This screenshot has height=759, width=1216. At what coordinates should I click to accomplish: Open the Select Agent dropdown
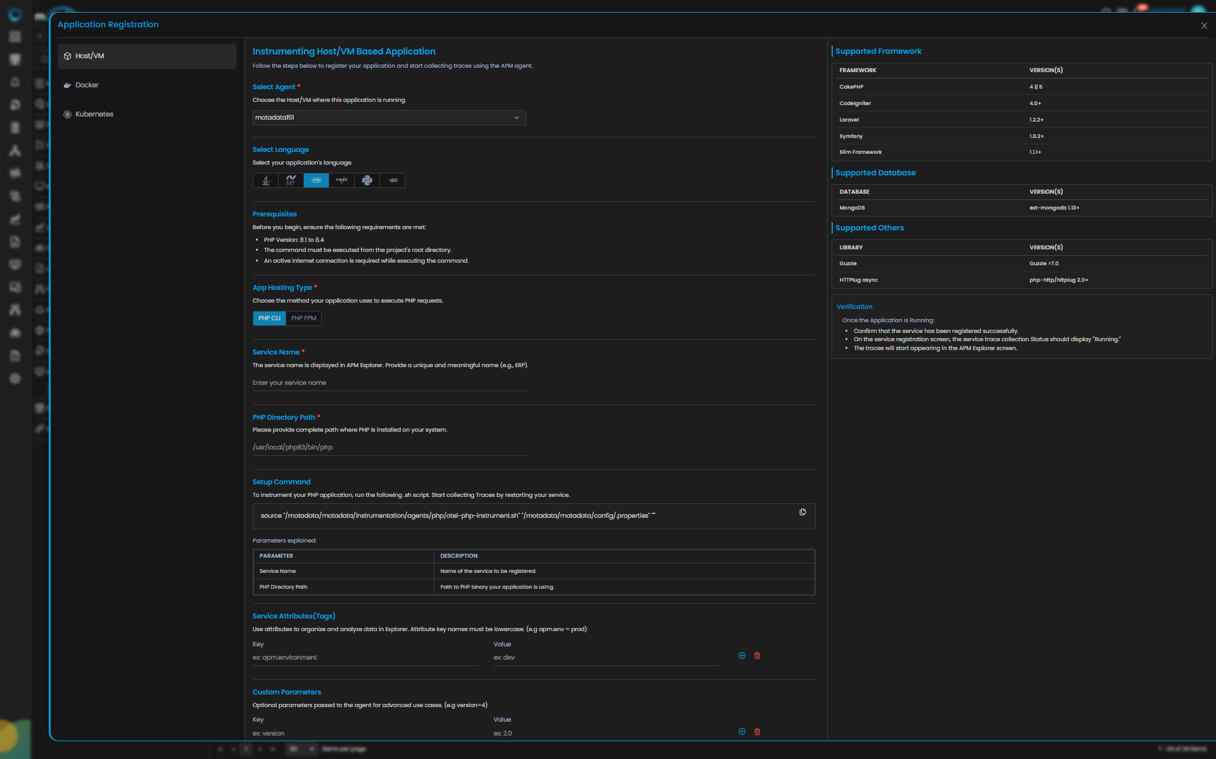[389, 118]
